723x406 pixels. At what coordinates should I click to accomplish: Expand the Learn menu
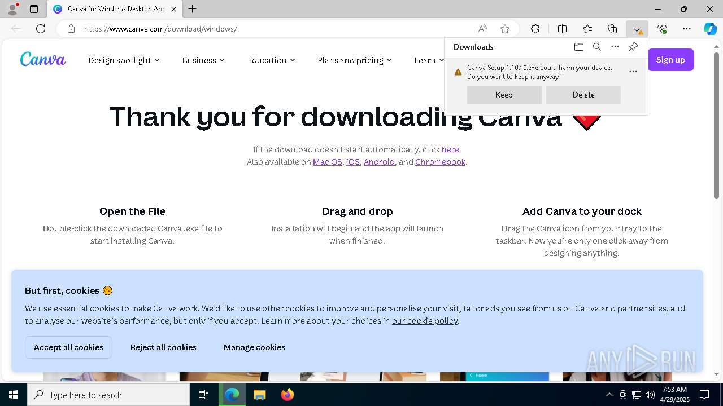click(x=429, y=60)
